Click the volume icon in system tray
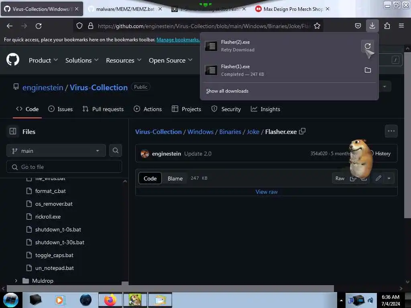 point(370,301)
